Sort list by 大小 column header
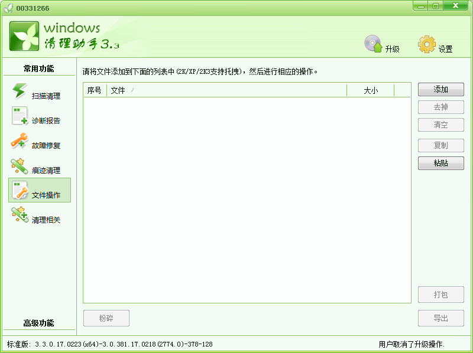The width and height of the screenshot is (473, 353). (371, 90)
